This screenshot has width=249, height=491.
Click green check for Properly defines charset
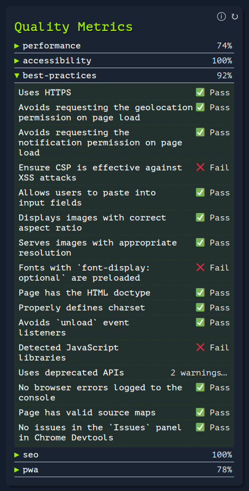click(200, 307)
